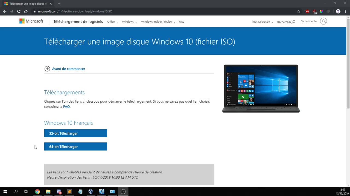Open the Chrome three-dot menu

[345, 11]
